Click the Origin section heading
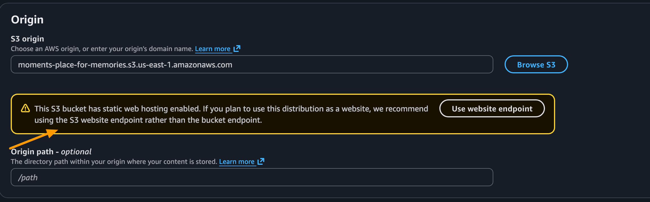The height and width of the screenshot is (202, 650). tap(27, 19)
